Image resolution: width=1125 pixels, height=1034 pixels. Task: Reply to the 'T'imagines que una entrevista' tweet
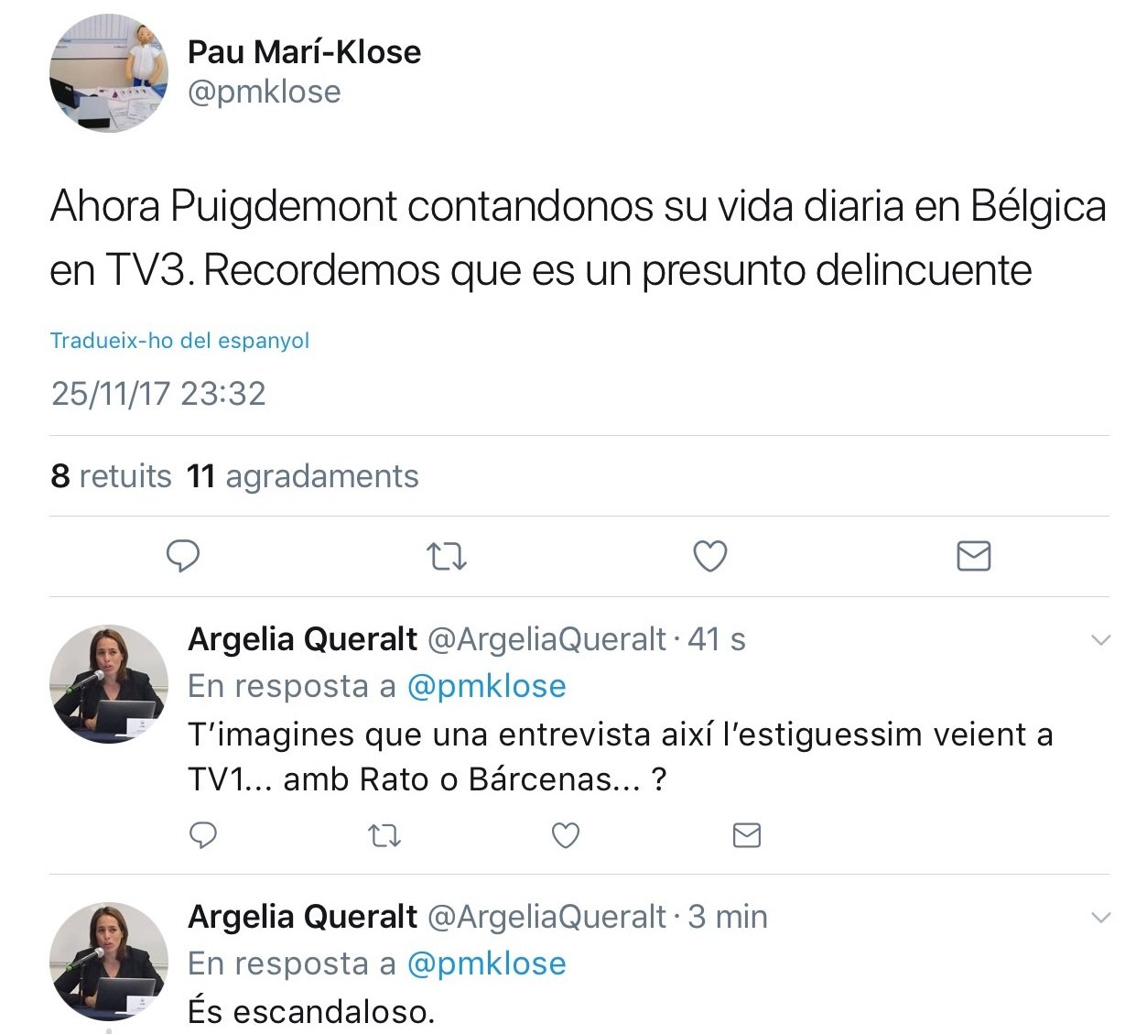click(202, 835)
